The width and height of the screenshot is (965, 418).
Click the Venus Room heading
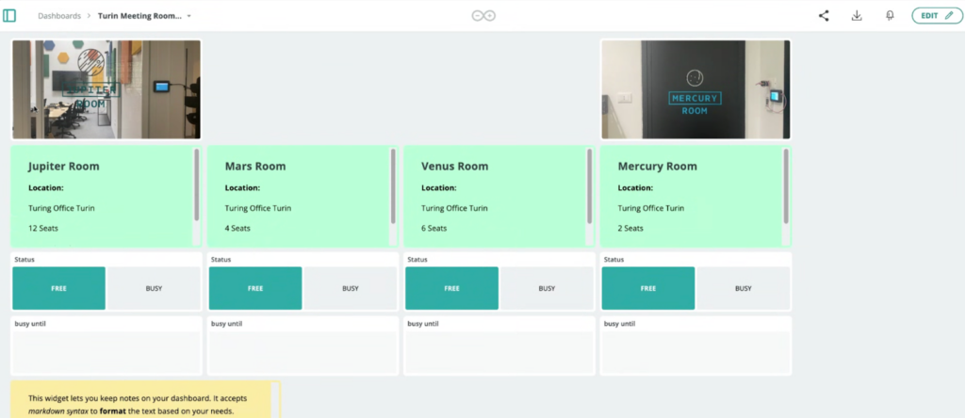pos(454,167)
